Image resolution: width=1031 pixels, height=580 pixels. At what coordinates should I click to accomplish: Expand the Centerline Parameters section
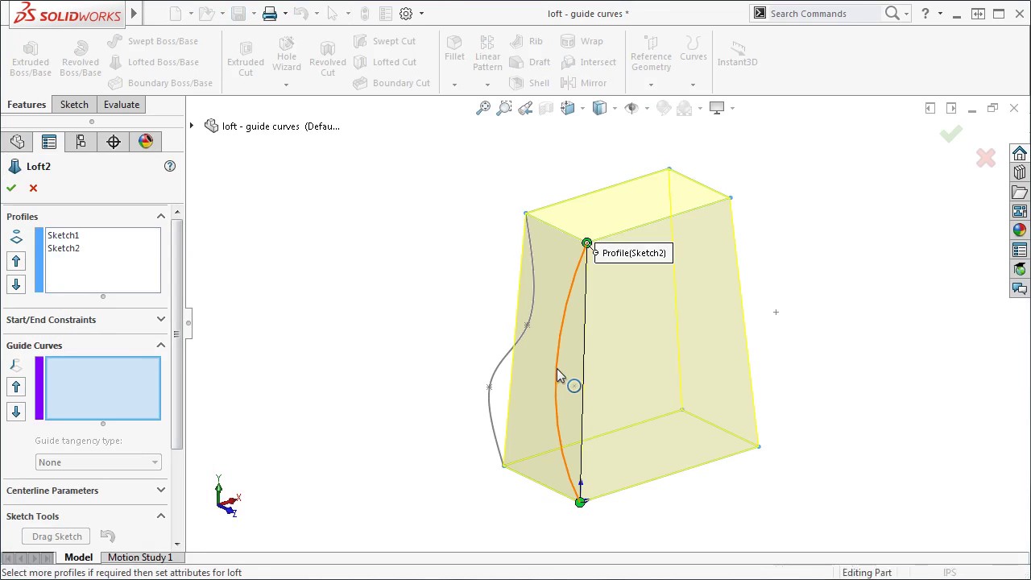160,491
